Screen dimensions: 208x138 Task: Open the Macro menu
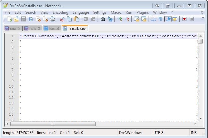coord(116,12)
